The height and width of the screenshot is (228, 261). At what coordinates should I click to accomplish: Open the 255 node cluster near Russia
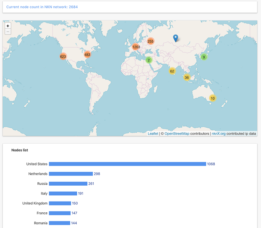tap(150, 41)
